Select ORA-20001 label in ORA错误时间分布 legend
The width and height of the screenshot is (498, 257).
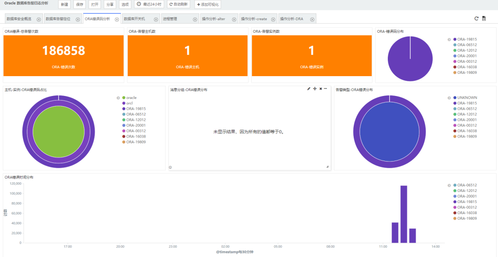tap(467, 196)
